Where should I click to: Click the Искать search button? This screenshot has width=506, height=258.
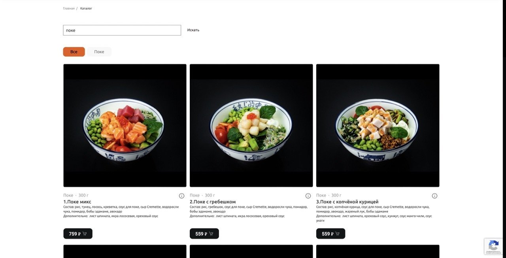point(193,30)
